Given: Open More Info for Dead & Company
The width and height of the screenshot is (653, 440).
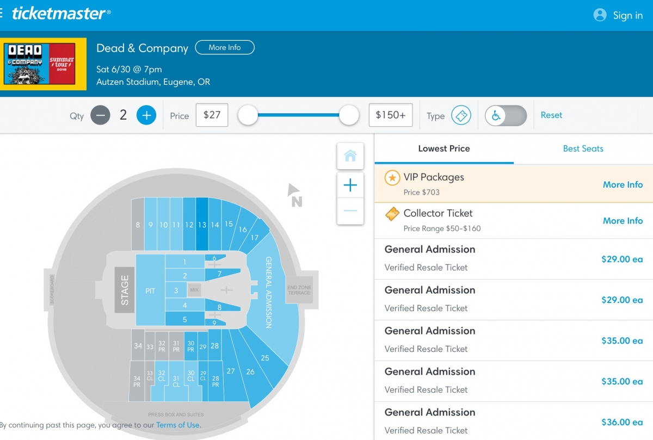Looking at the screenshot, I should 225,47.
